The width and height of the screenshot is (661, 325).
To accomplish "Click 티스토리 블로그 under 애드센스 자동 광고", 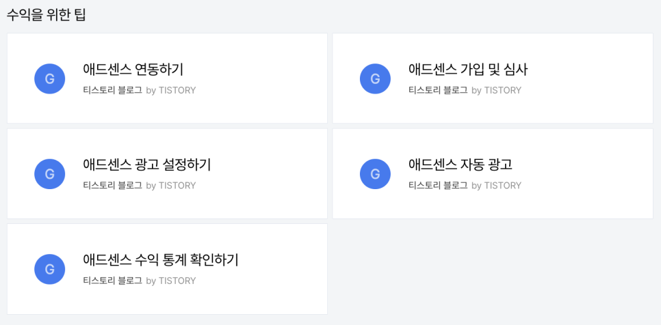I will [x=438, y=186].
